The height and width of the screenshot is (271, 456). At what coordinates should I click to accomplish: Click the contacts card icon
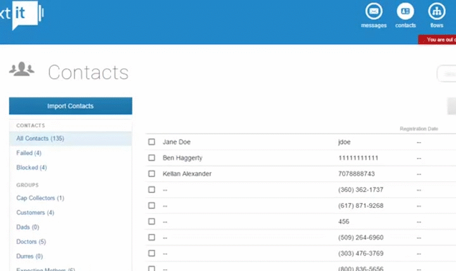click(x=405, y=11)
